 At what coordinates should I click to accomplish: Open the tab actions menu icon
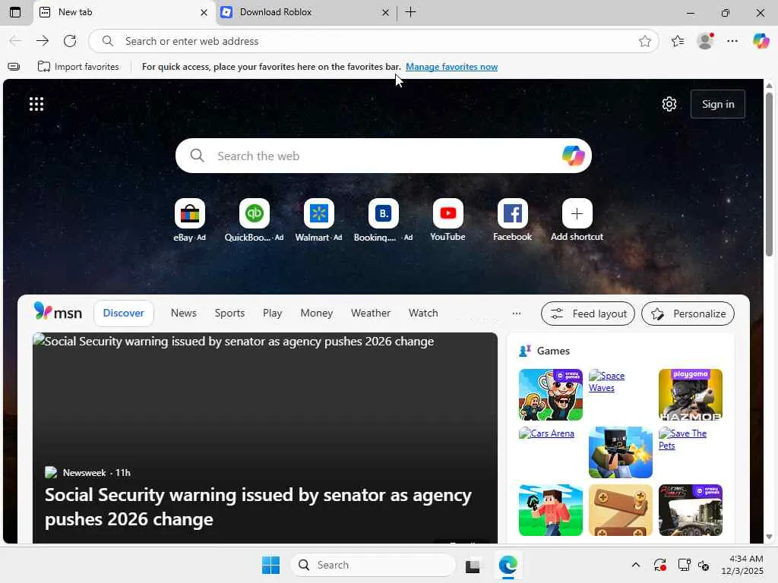pos(15,12)
